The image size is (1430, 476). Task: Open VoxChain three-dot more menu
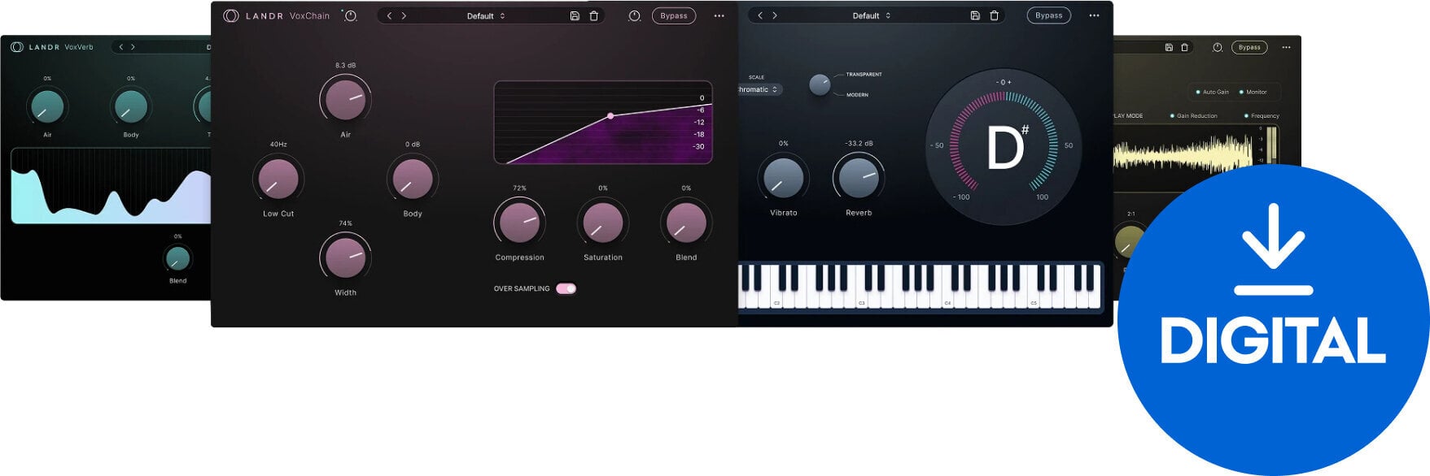[719, 15]
